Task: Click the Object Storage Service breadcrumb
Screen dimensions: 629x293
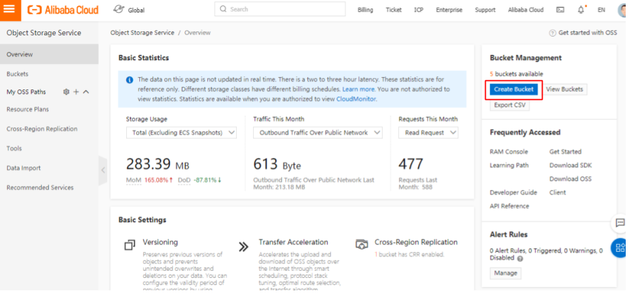Action: (143, 33)
